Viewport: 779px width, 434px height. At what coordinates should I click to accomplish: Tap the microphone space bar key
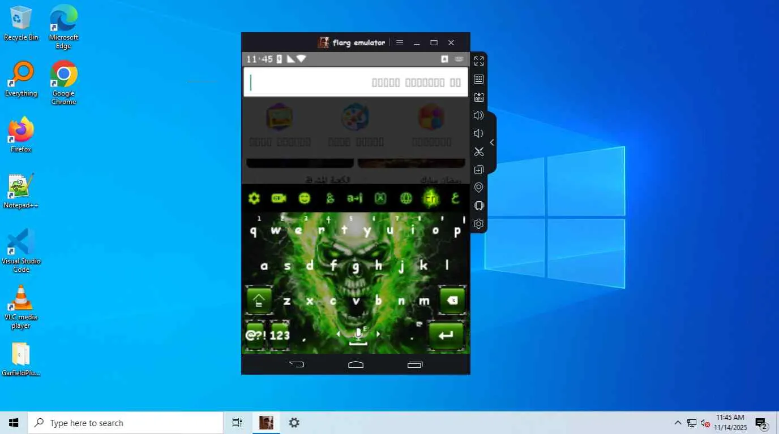(x=358, y=336)
